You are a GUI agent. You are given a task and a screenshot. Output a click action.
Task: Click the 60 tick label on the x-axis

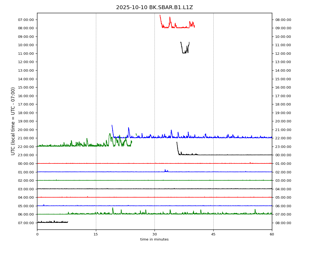coord(272,234)
